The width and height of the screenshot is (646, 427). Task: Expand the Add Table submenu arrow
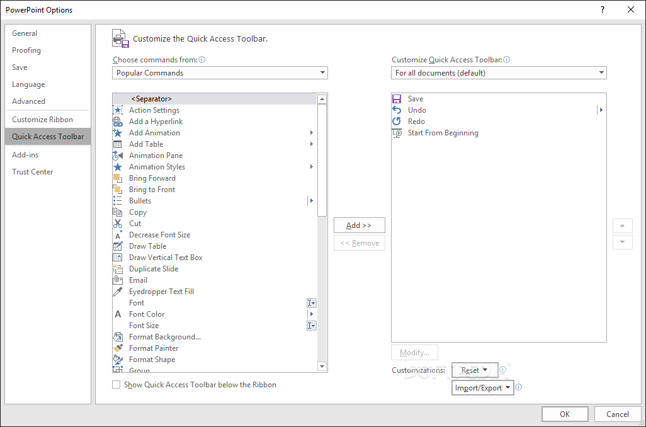[312, 144]
